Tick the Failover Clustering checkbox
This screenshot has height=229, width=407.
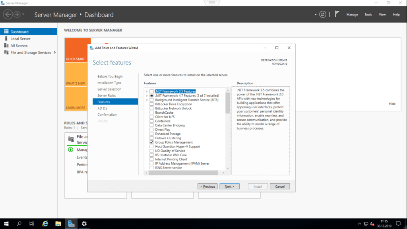tap(151, 138)
